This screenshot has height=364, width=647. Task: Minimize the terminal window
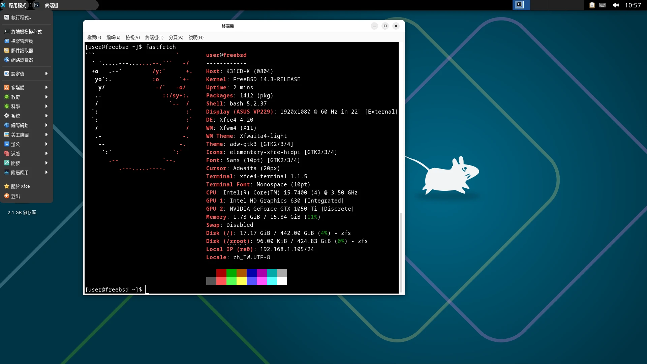tap(374, 26)
